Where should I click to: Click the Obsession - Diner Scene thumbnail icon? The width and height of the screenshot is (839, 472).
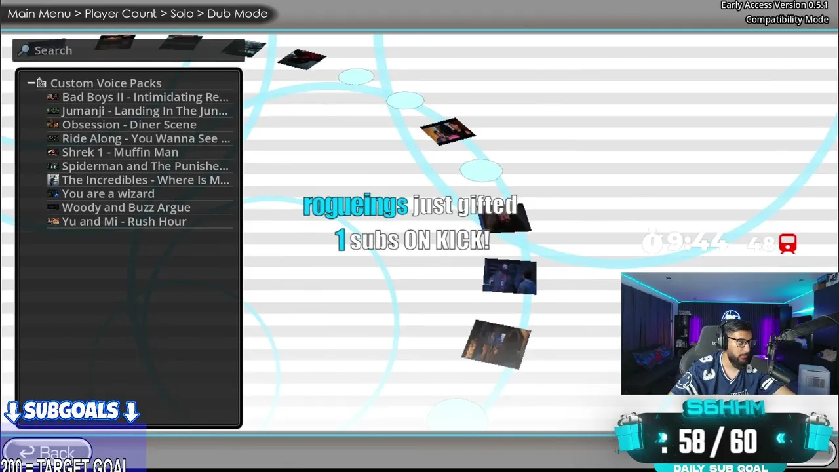(x=53, y=125)
